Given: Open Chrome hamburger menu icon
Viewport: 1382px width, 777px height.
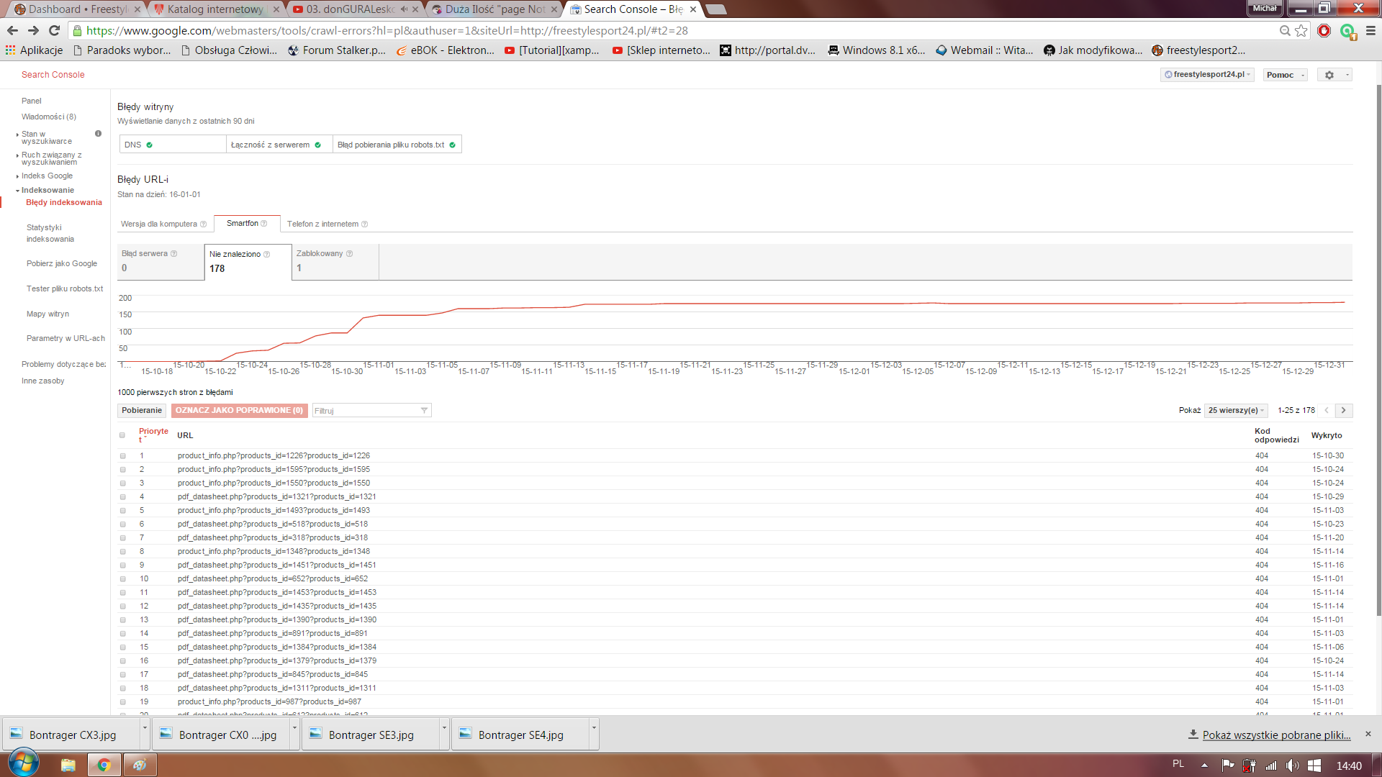Looking at the screenshot, I should point(1370,30).
